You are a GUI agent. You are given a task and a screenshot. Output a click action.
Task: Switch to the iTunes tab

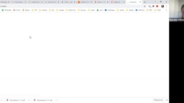point(68,2)
